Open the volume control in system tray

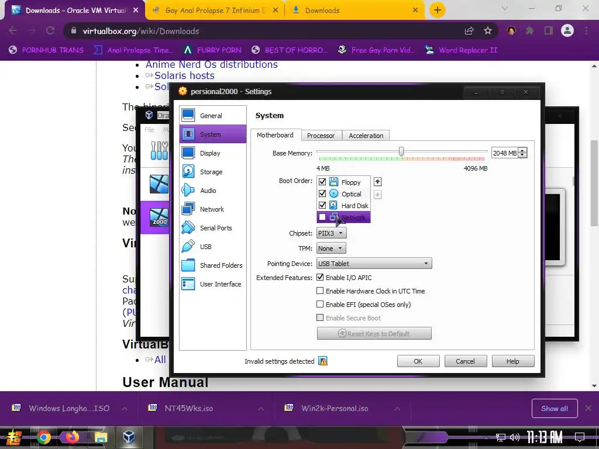click(515, 437)
